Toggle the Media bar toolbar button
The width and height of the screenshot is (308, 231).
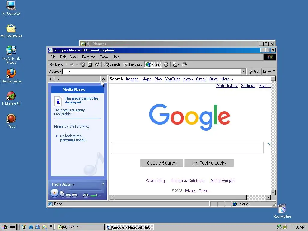point(153,64)
